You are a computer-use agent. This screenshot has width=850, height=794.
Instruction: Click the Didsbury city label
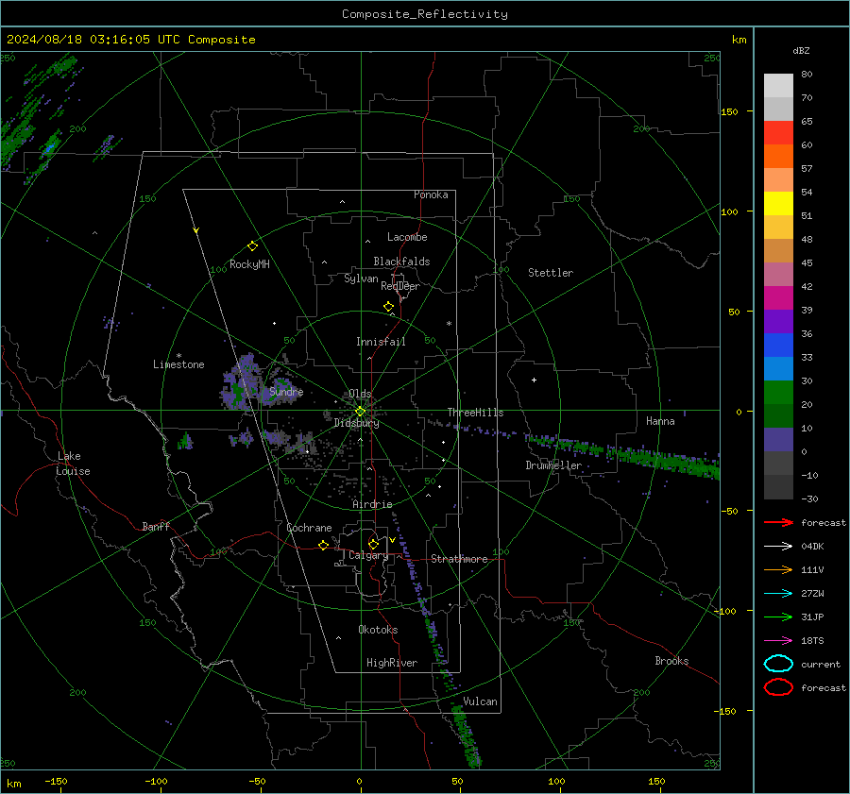356,423
